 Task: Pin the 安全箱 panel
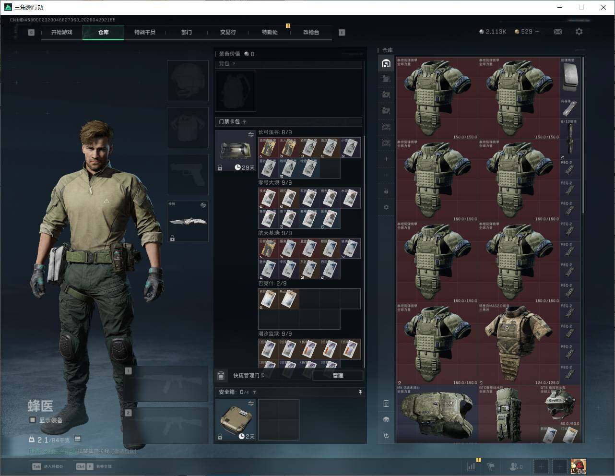(360, 392)
